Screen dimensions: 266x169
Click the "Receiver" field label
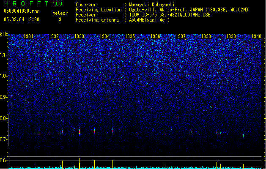(86, 15)
